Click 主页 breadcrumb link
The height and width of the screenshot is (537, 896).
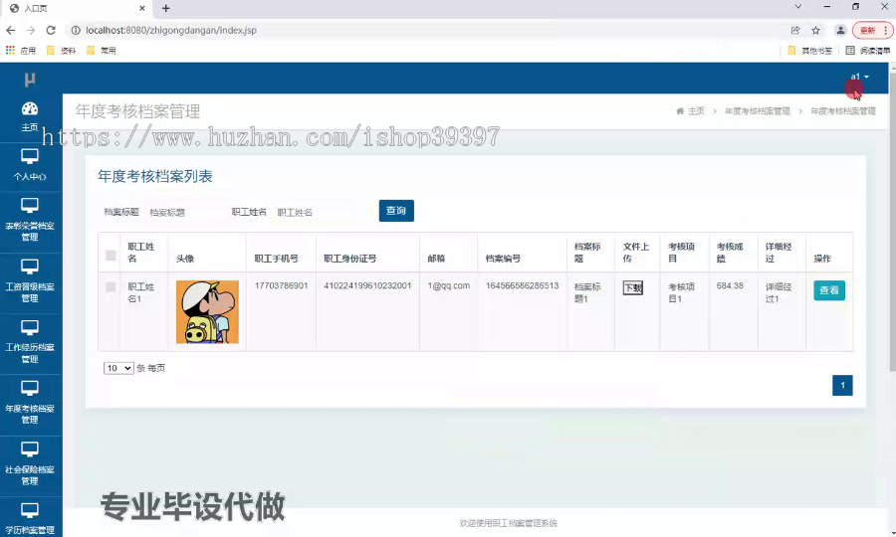click(696, 111)
